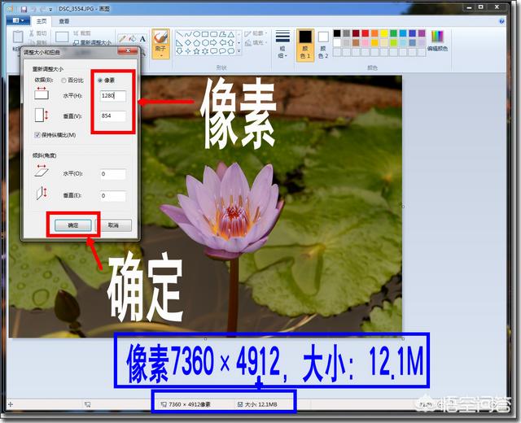This screenshot has height=423, width=521.
Task: Click the Save icon in title bar
Action: tap(24, 8)
